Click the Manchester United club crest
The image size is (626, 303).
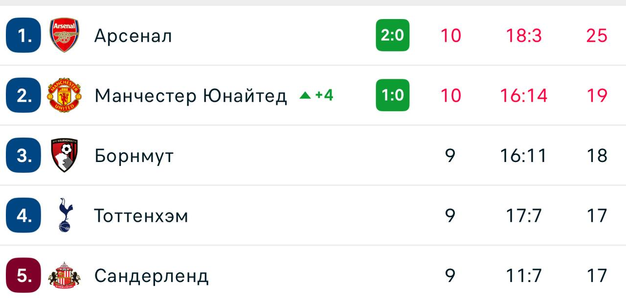point(65,95)
